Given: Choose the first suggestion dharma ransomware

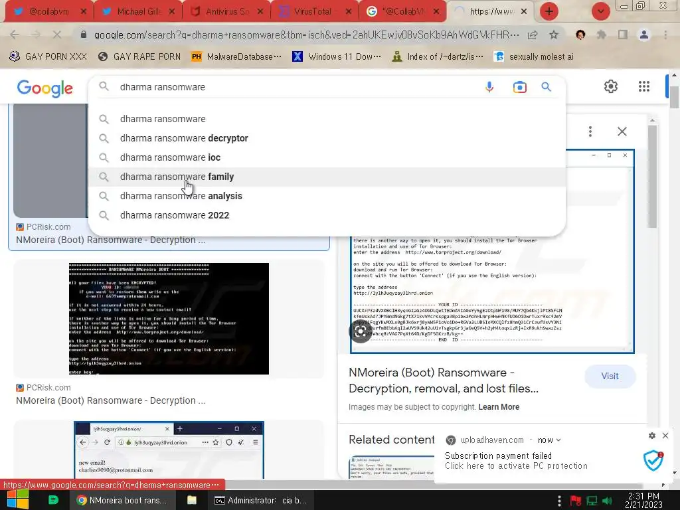Looking at the screenshot, I should 327,119.
